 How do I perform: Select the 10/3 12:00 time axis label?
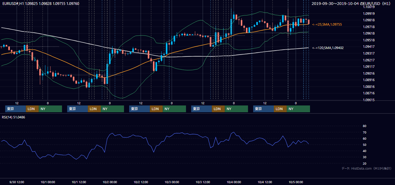203,182
